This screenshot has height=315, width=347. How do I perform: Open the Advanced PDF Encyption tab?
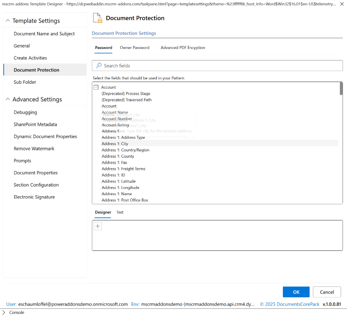[183, 48]
